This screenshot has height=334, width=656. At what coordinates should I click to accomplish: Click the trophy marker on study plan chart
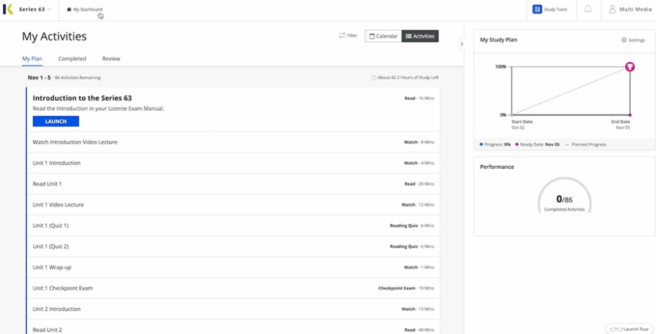[x=630, y=67]
